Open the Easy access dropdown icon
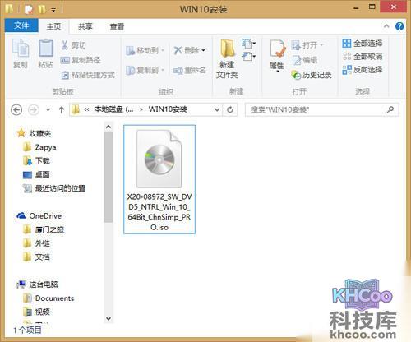This screenshot has width=411, height=342. coord(249,57)
